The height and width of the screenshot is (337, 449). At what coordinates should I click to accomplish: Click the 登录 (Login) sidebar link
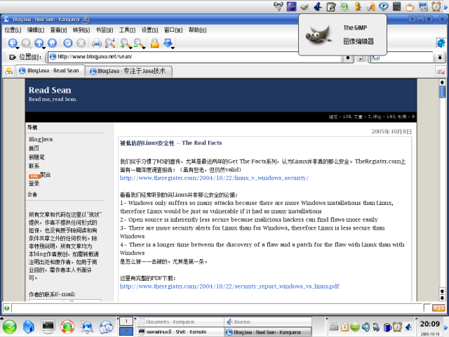pos(34,183)
